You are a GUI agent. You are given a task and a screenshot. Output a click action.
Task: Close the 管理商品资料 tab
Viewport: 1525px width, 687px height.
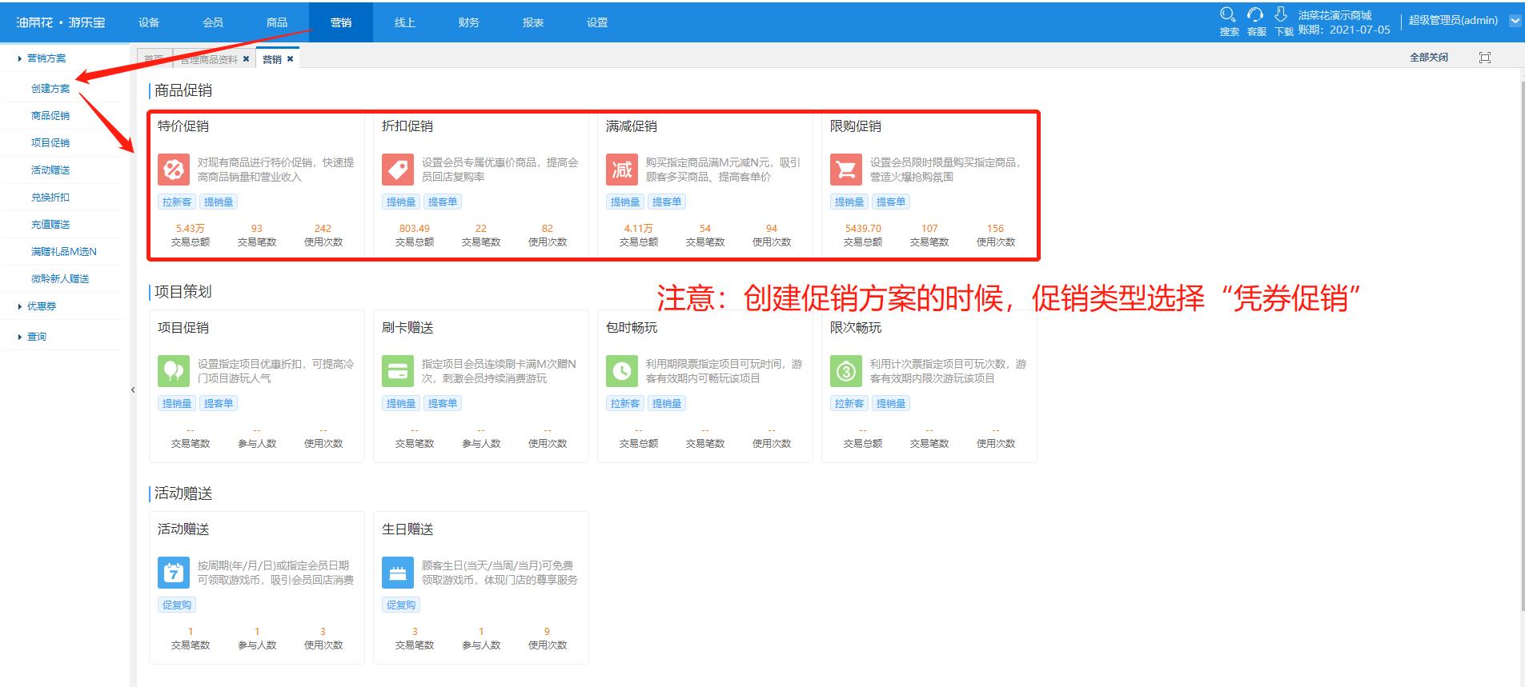[x=246, y=59]
